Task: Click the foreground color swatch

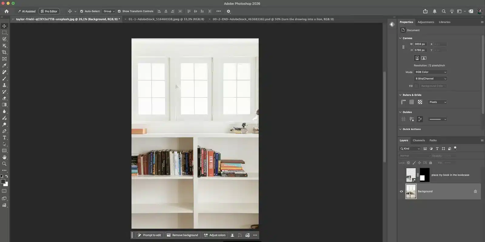Action: 3,181
